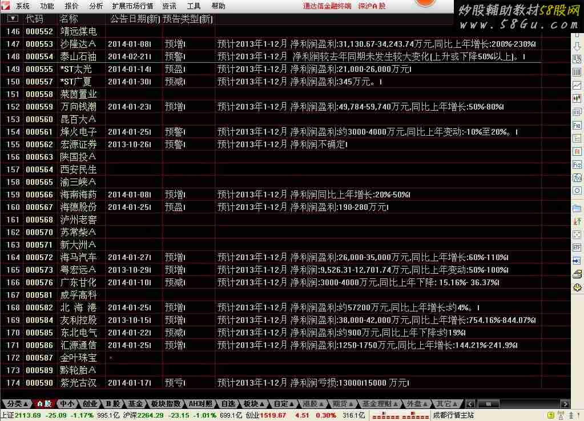Viewport: 584px width, 421px height.
Task: Open the Fi2 icon in right sidebar
Action: point(577,165)
